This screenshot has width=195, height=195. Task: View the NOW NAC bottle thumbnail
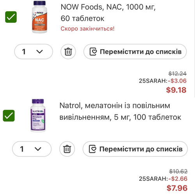(39, 17)
